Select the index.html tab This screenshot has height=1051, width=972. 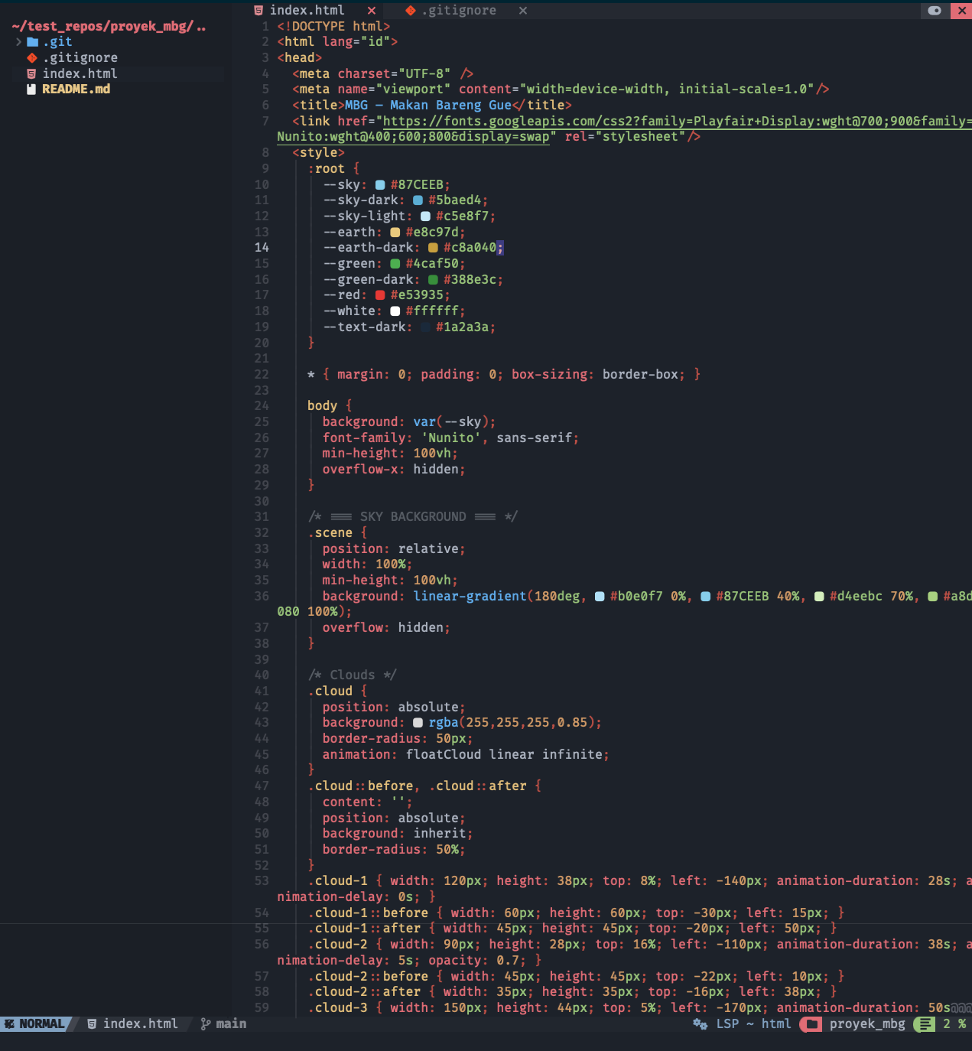307,11
